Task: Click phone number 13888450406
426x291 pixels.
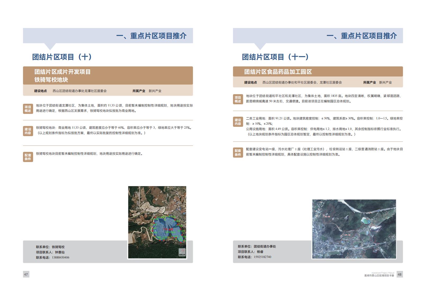Action: [x=61, y=257]
